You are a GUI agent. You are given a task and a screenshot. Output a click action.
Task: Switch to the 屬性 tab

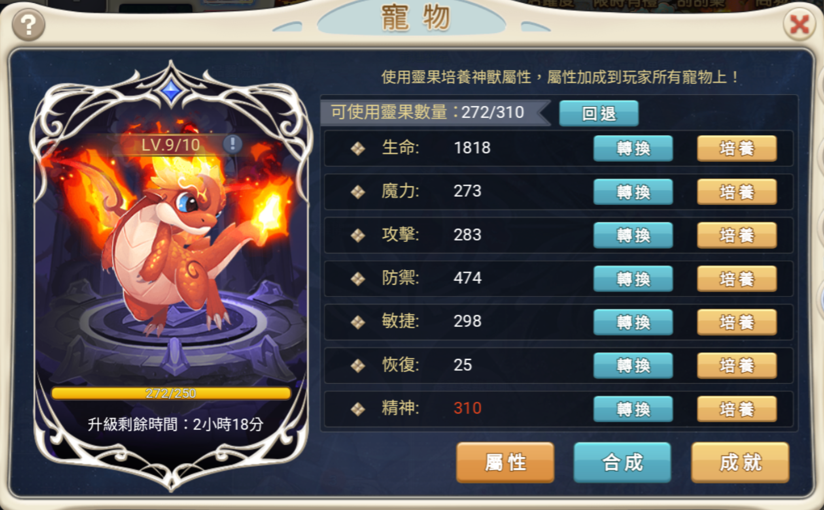click(505, 463)
